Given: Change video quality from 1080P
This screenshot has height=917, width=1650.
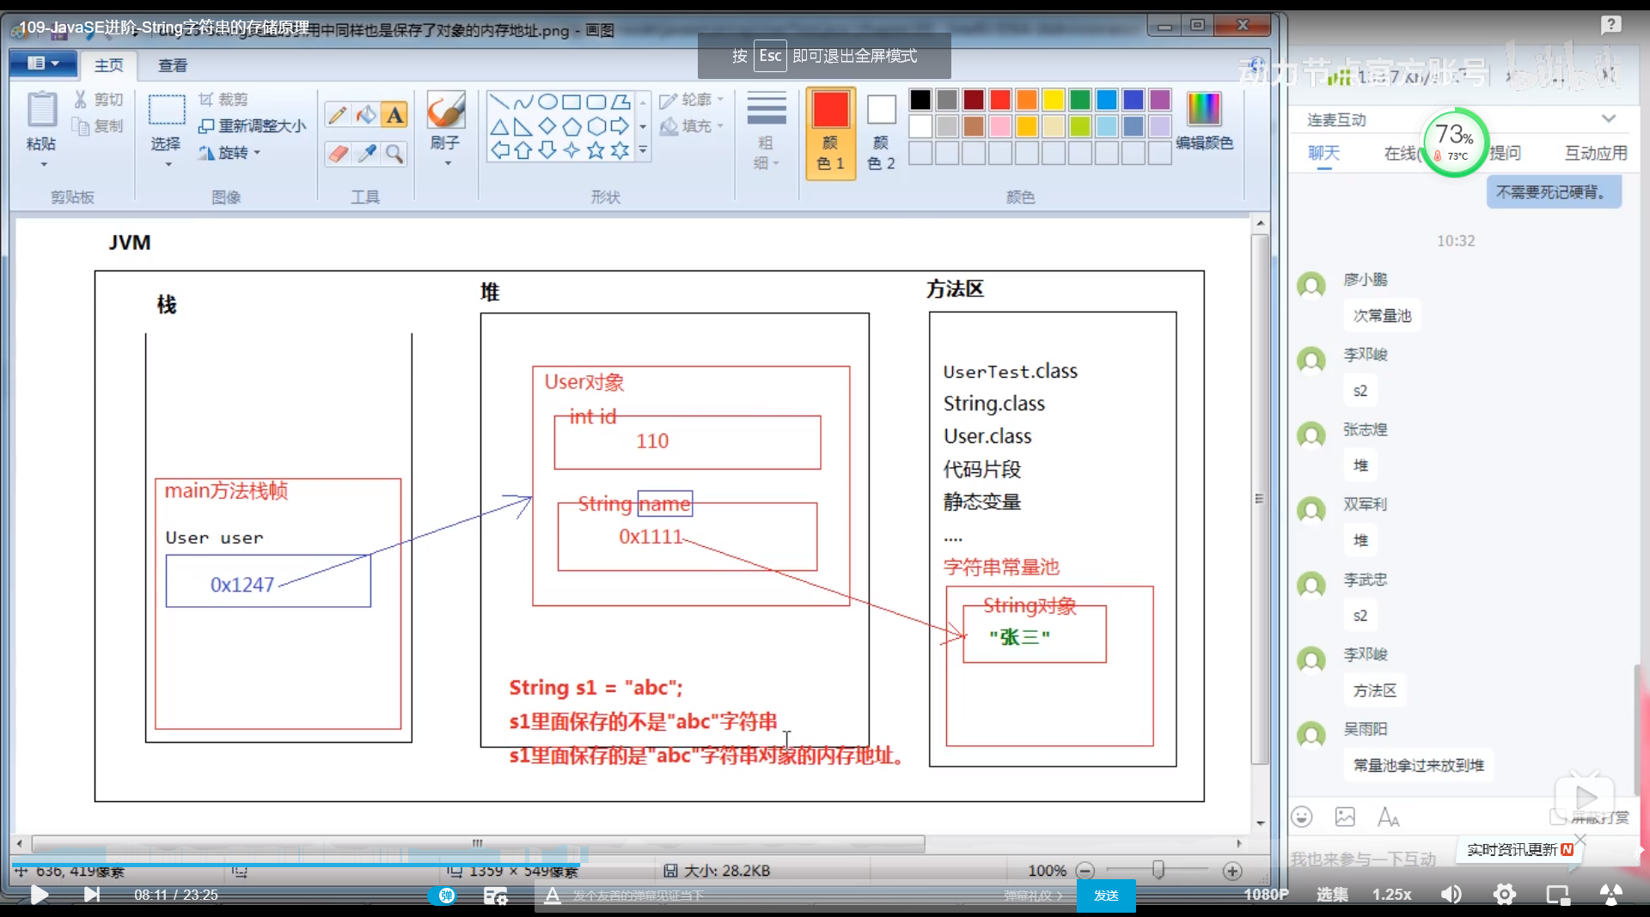Looking at the screenshot, I should 1266,895.
